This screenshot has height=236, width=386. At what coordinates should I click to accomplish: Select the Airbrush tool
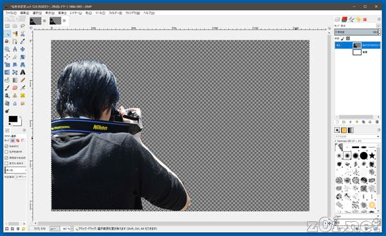pos(23,88)
